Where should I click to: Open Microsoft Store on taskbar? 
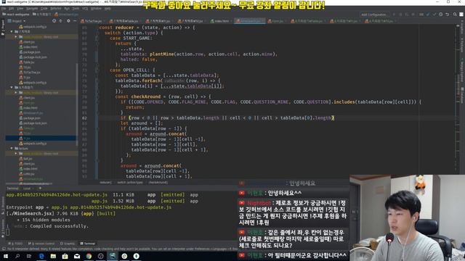(x=65, y=256)
